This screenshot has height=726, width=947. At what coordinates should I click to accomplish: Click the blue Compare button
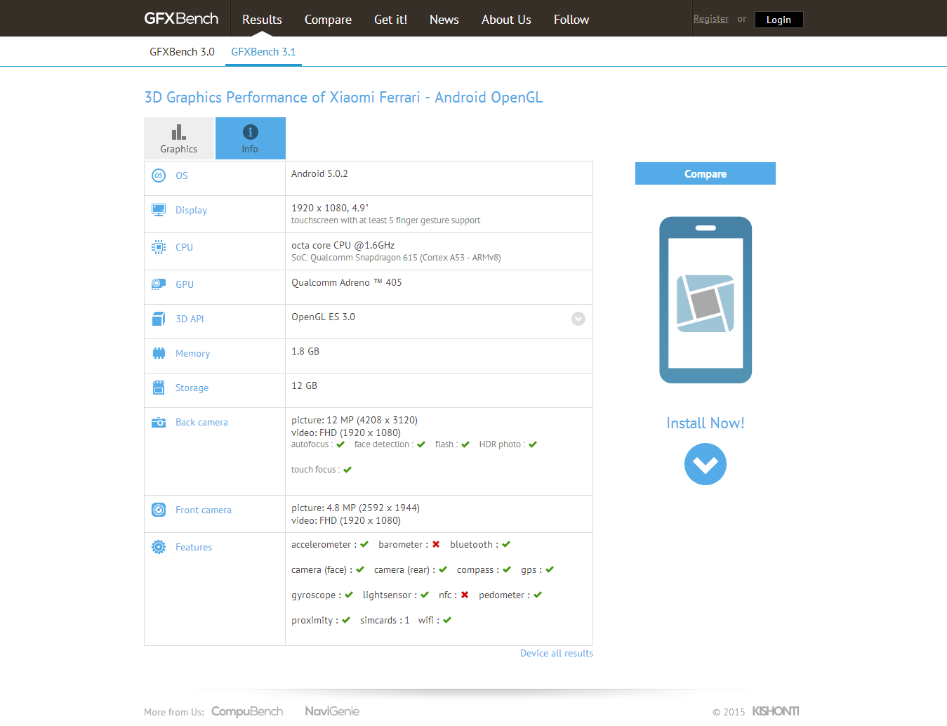[706, 173]
